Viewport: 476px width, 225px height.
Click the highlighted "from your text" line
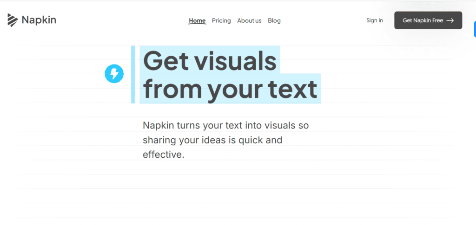click(230, 89)
